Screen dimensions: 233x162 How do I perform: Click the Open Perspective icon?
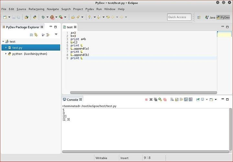click(199, 17)
